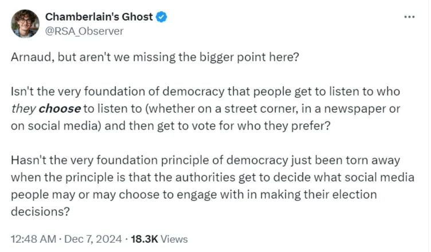Click the "missing the bigger point here?" sentence
431x252 pixels.
(x=216, y=57)
